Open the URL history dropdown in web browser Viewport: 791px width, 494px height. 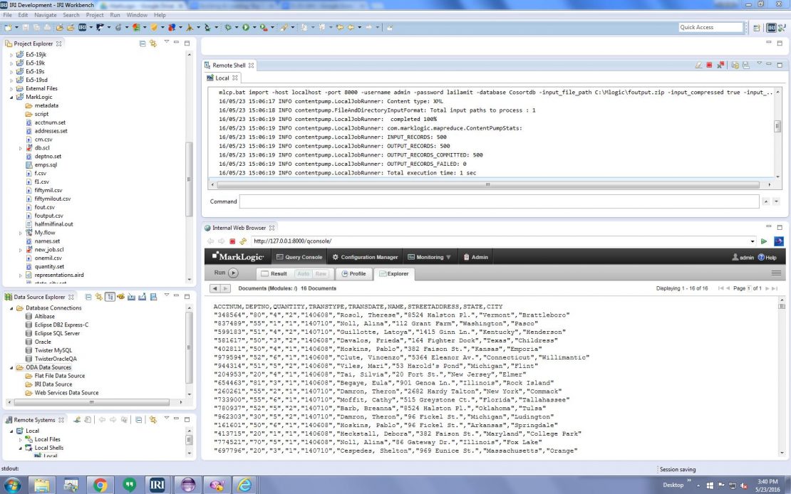[752, 241]
